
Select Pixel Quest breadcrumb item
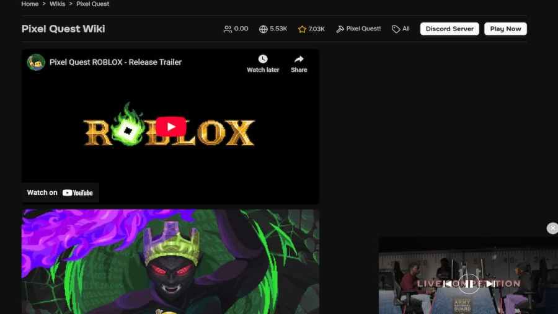(92, 4)
